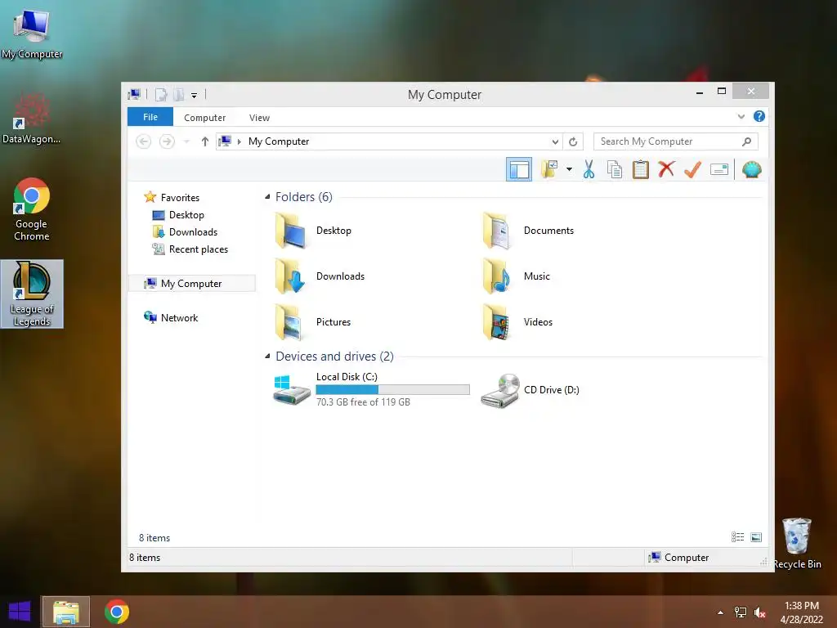
Task: Select Recent places in navigation pane
Action: coord(190,249)
